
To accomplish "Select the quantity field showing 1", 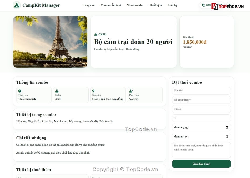I will [x=201, y=118].
